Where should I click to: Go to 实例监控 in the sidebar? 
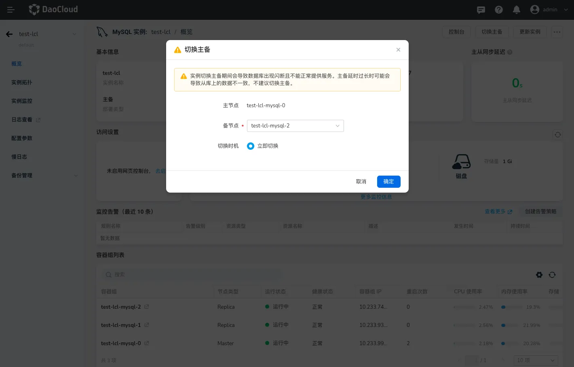pyautogui.click(x=22, y=101)
